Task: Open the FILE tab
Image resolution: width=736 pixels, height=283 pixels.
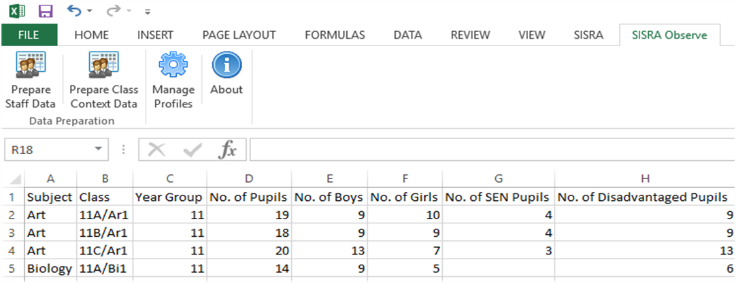Action: coord(29,35)
